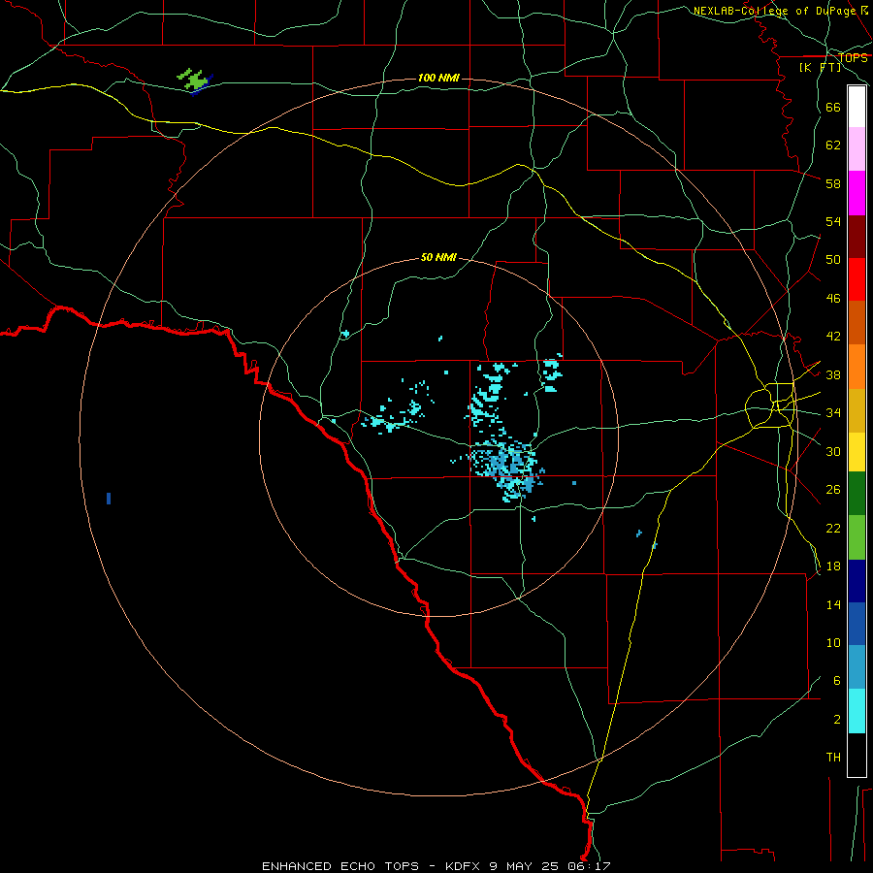Click the green echo cluster in the northwest
Screen dimensions: 873x873
click(x=194, y=81)
